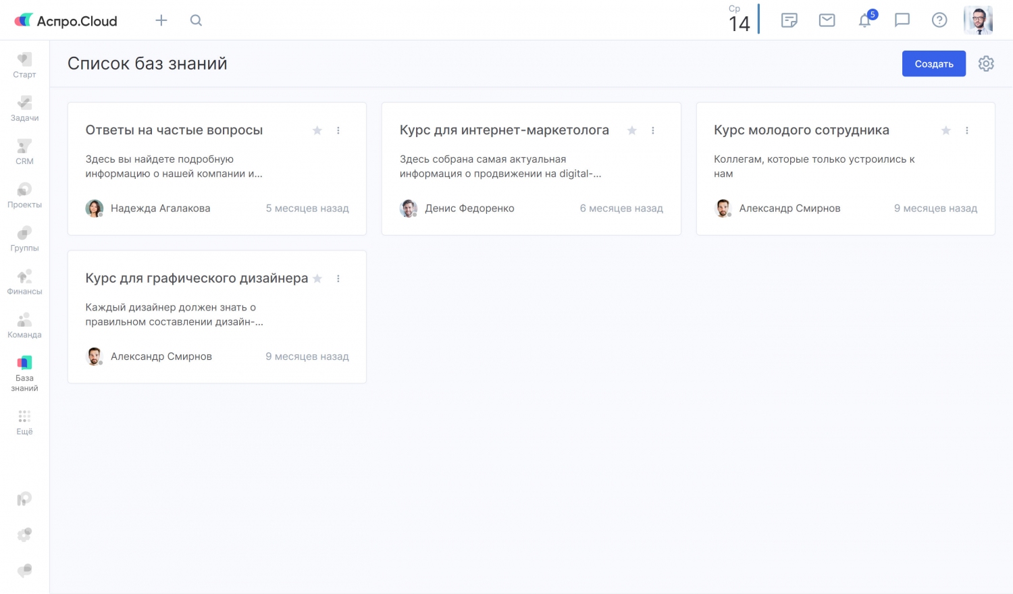
Task: Open kebab menu for 'Курс для графического дизайнера'
Action: (338, 279)
